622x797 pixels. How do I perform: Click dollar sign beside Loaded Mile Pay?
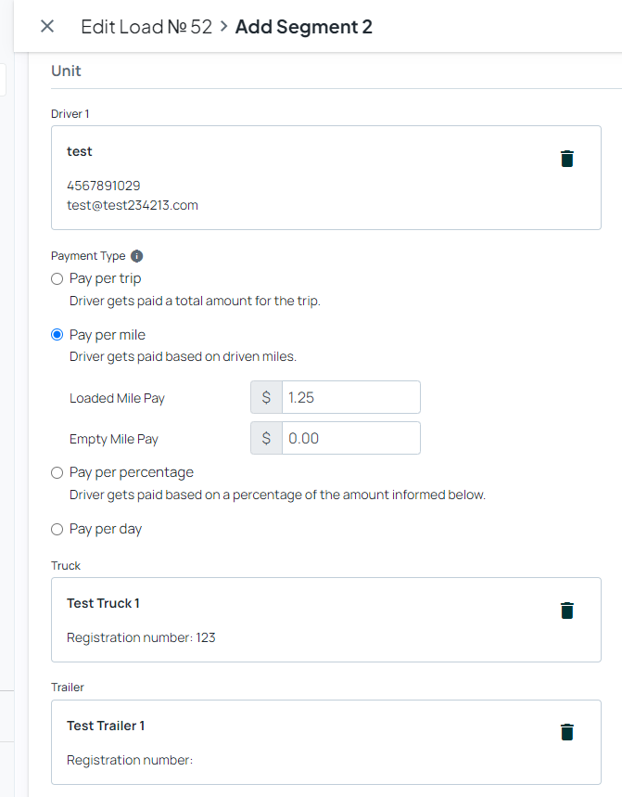(266, 397)
